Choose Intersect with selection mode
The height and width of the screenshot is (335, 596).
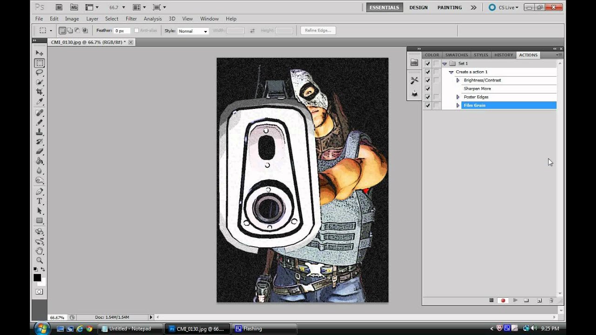(x=85, y=31)
